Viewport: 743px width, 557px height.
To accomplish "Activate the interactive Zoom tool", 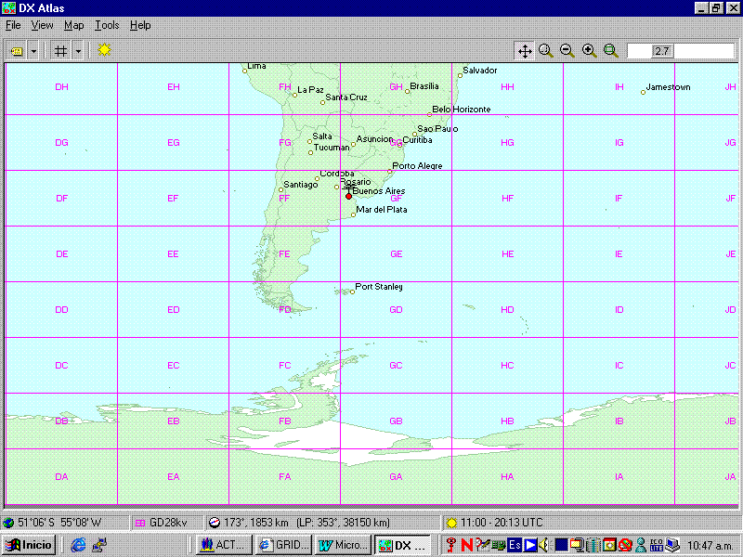I will click(x=546, y=51).
